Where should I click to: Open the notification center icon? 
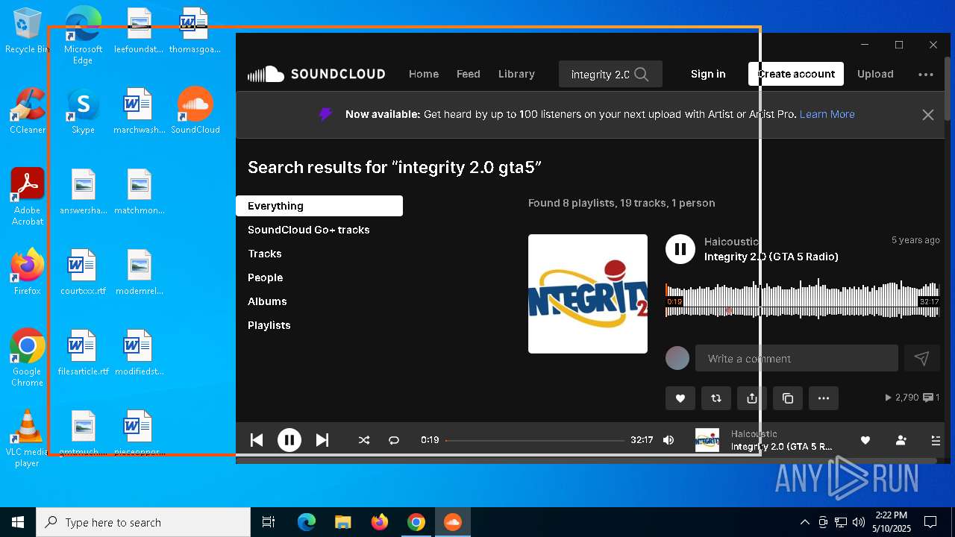930,522
